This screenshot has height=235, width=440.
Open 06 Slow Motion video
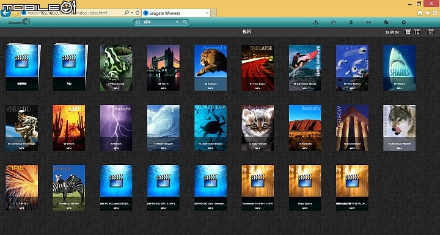tap(352, 68)
